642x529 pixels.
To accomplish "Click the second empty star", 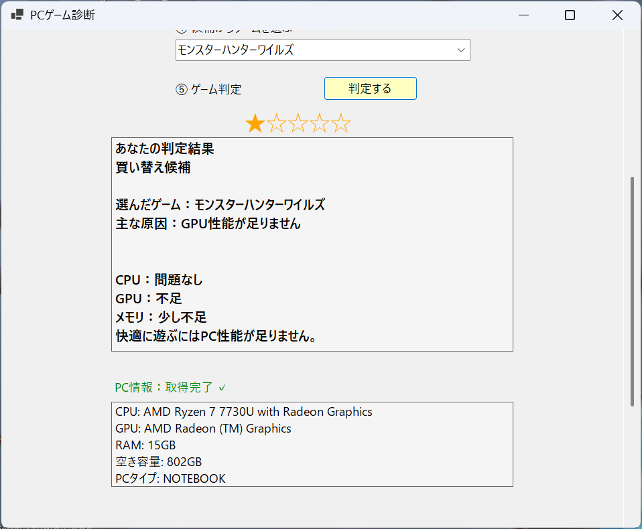I will [276, 123].
